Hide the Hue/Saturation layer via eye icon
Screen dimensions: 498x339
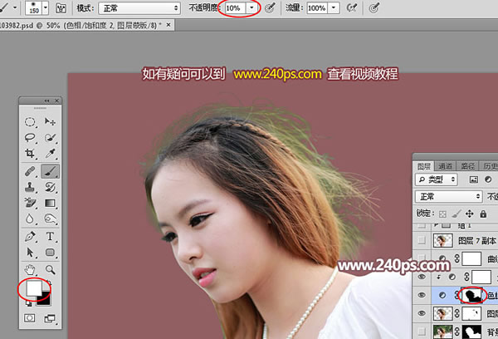click(422, 295)
